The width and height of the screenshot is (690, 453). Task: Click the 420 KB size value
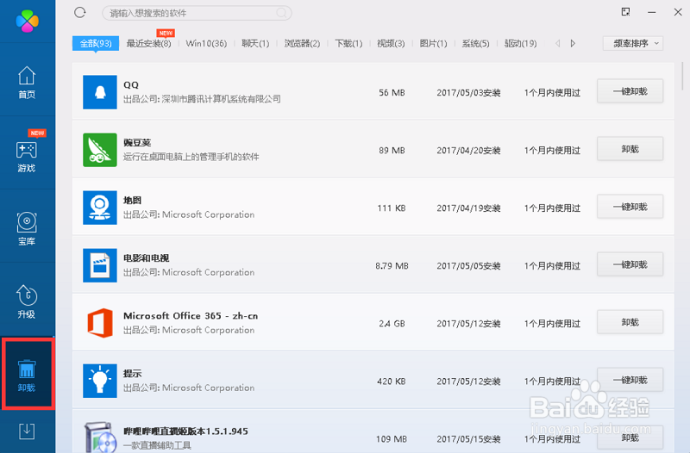point(392,382)
